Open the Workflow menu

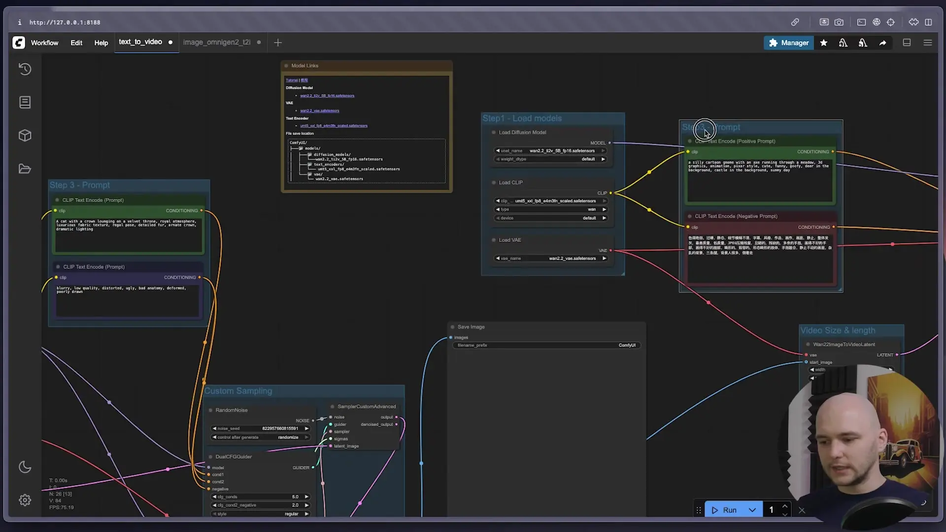point(44,43)
